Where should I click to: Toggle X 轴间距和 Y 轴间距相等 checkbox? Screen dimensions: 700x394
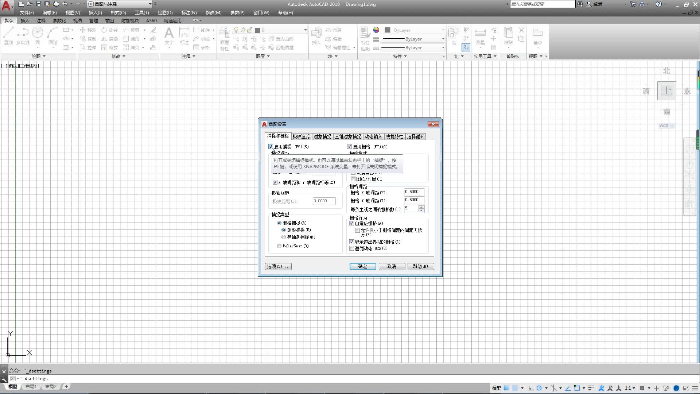click(x=275, y=182)
